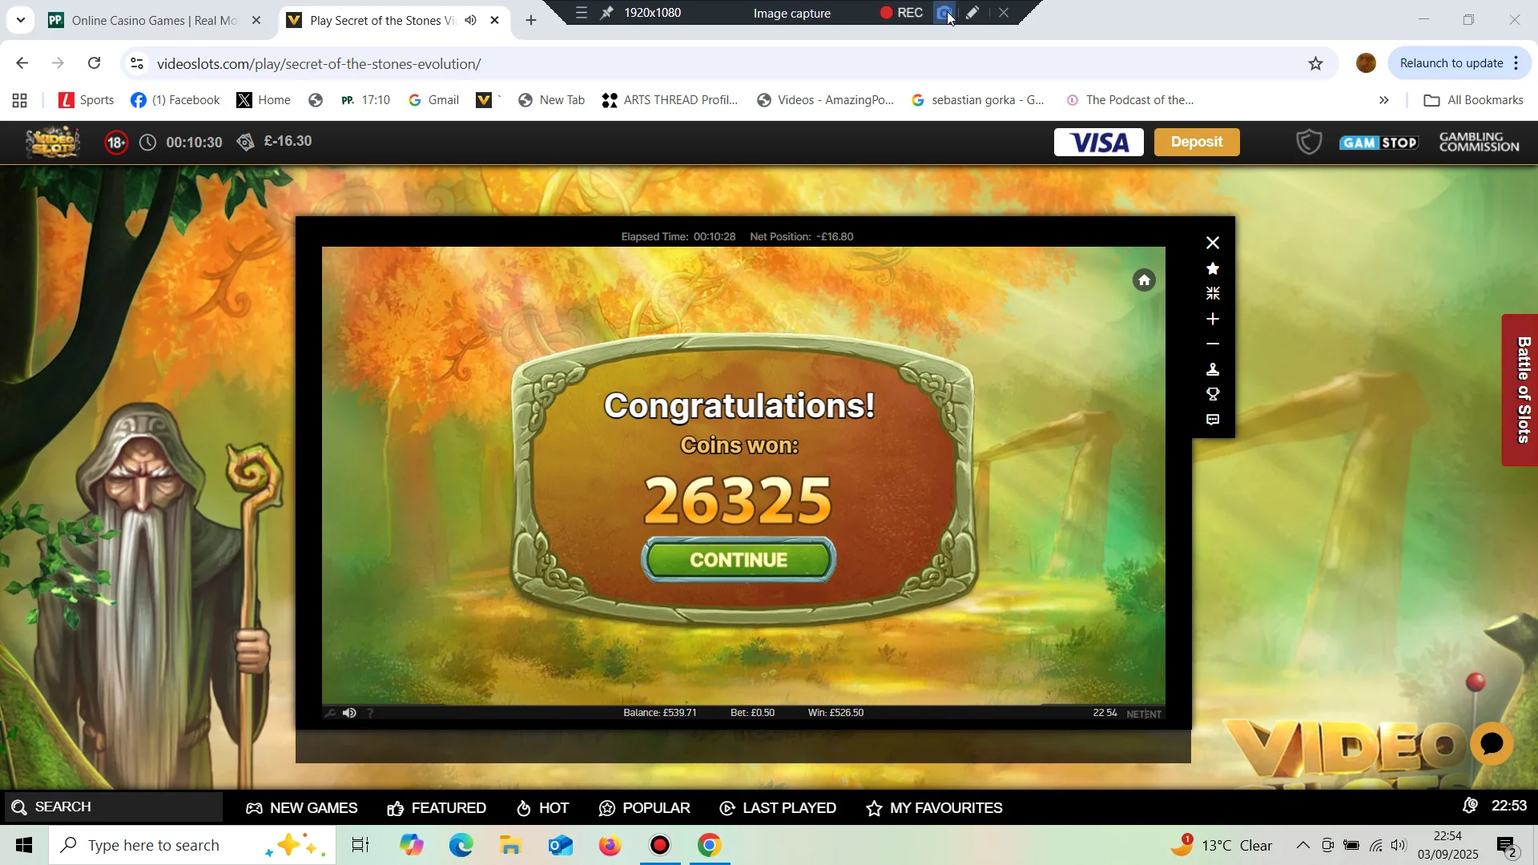The image size is (1538, 865).
Task: Open the chat message icon in game sidebar
Action: 1213,420
